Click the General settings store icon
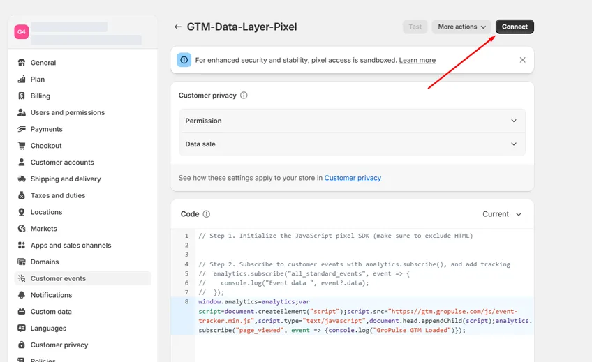Viewport: 592px width, 362px height. (22, 63)
